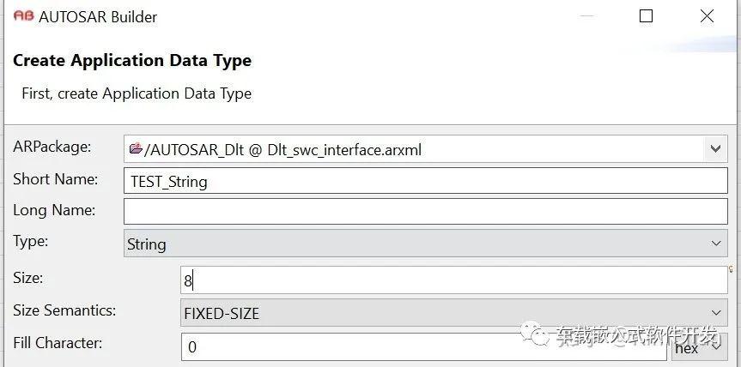Minimize the AUTOSAR Builder window
Viewport: 741px width, 367px height.
point(586,16)
